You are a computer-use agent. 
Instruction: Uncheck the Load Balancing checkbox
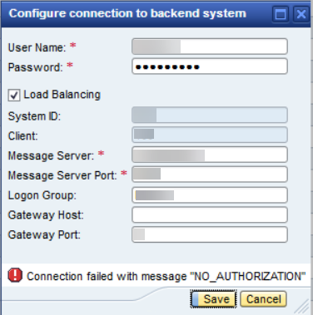click(14, 96)
